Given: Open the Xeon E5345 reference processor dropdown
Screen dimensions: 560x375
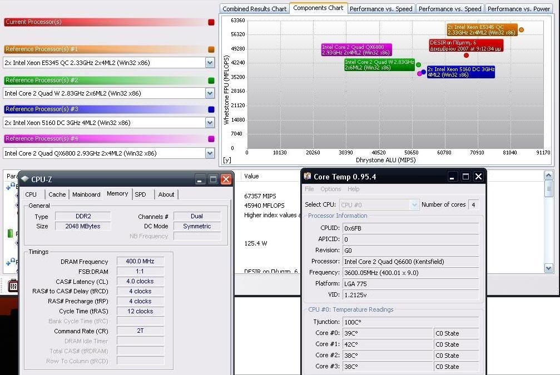Looking at the screenshot, I should pos(210,63).
